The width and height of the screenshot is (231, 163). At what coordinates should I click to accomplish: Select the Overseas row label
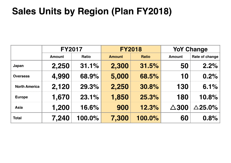pos(21,76)
